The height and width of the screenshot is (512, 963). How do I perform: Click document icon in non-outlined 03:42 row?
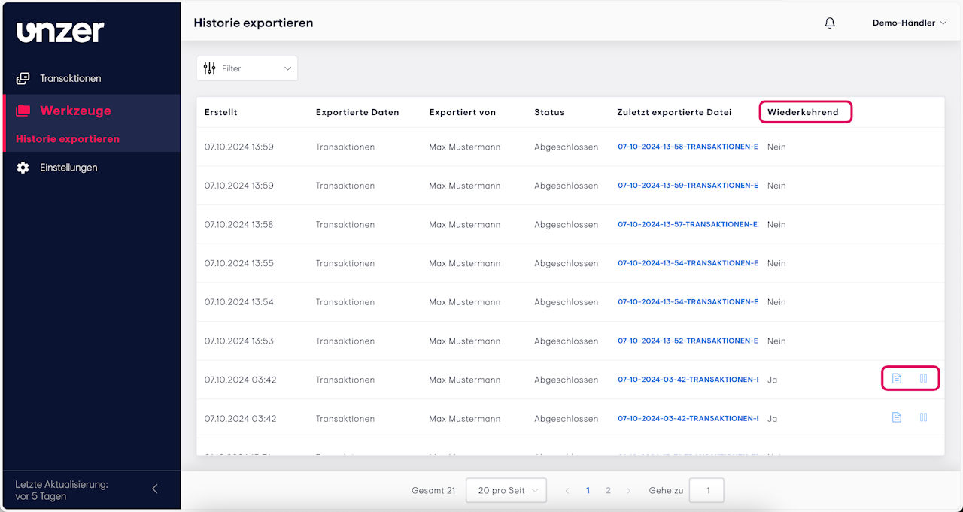tap(897, 417)
